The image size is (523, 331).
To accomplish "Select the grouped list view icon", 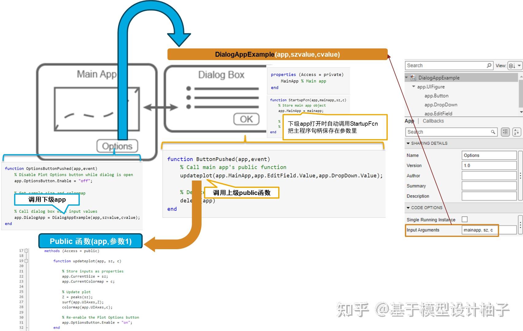I will coord(505,132).
